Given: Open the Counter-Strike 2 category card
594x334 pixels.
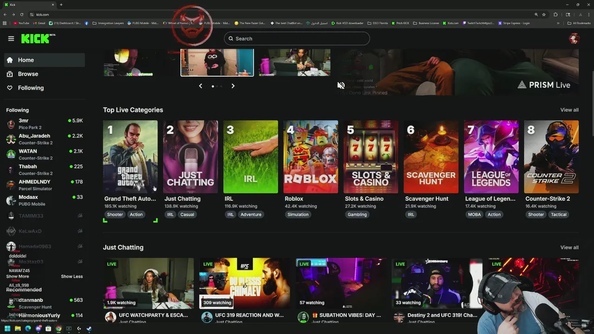Looking at the screenshot, I should pyautogui.click(x=551, y=157).
